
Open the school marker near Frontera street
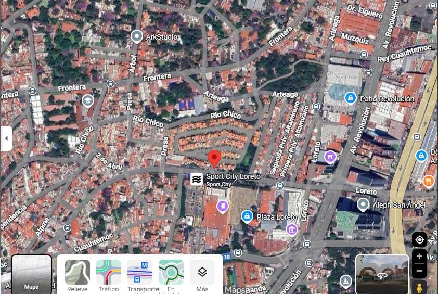point(87,100)
